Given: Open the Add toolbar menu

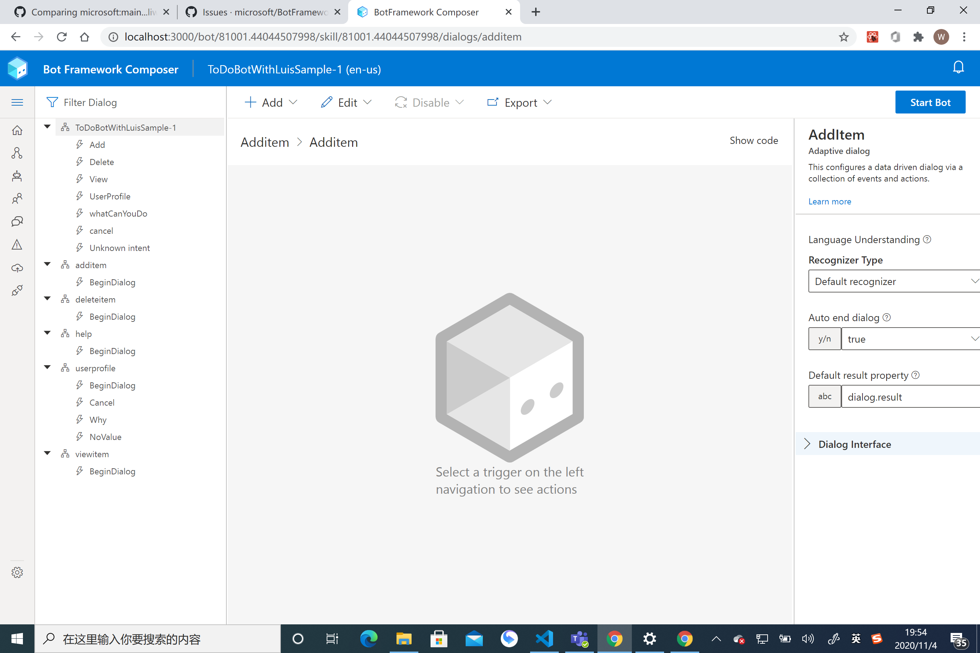Looking at the screenshot, I should pyautogui.click(x=271, y=102).
